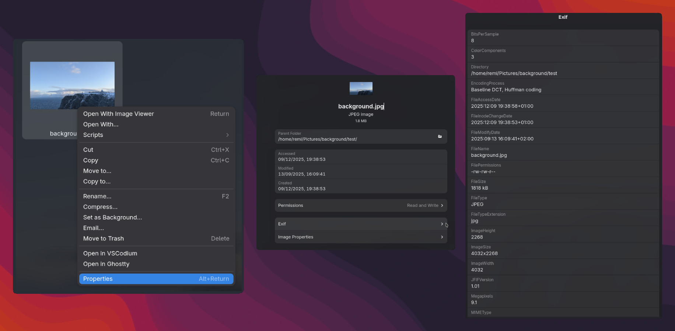Click the open parent folder icon

click(440, 136)
